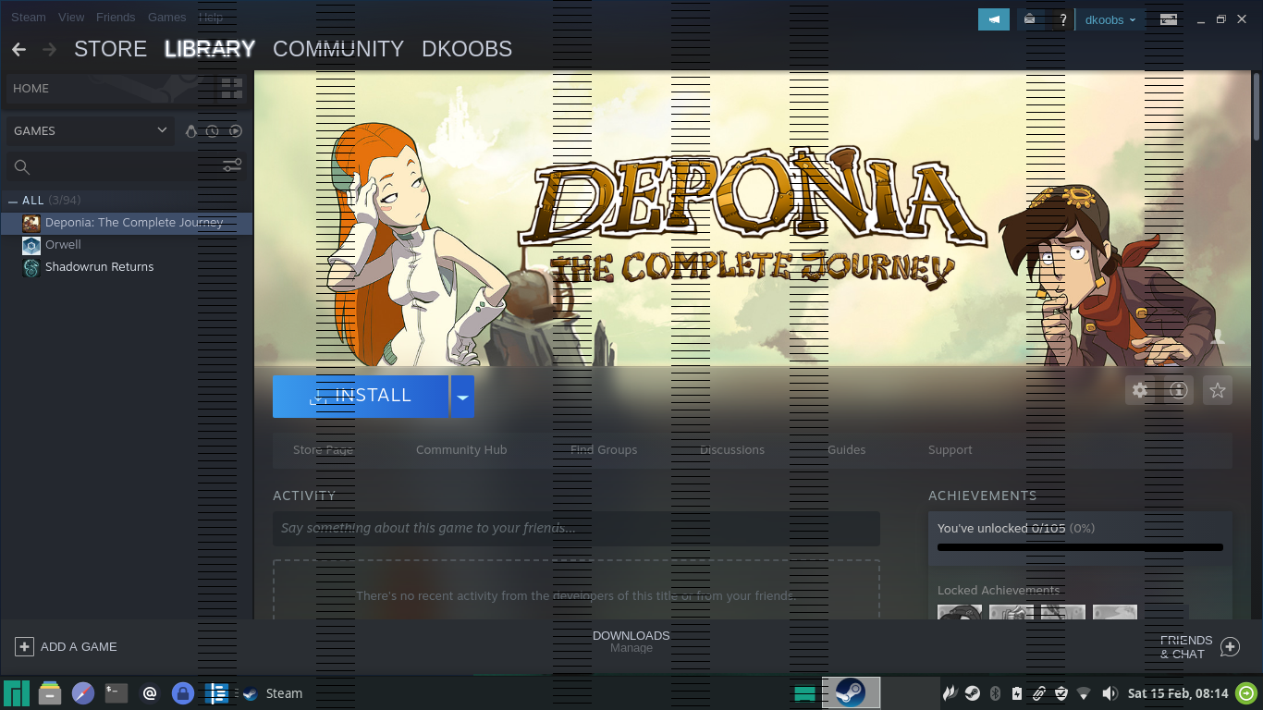
Task: Collapse the ALL games category
Action: [13, 201]
